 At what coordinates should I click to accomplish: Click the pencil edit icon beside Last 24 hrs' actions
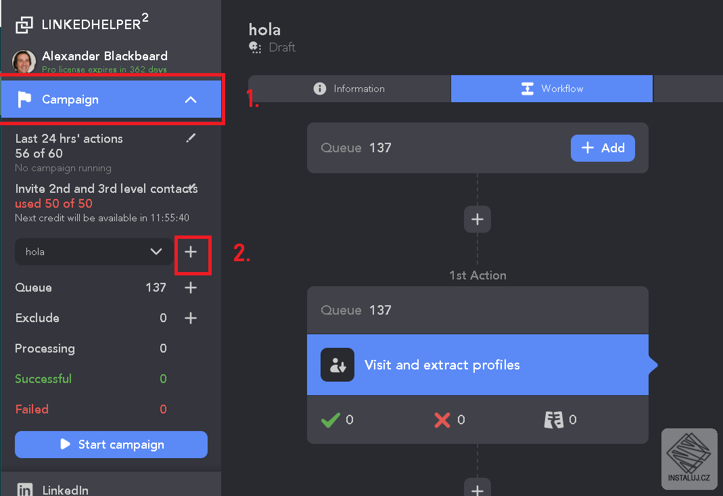pyautogui.click(x=191, y=137)
